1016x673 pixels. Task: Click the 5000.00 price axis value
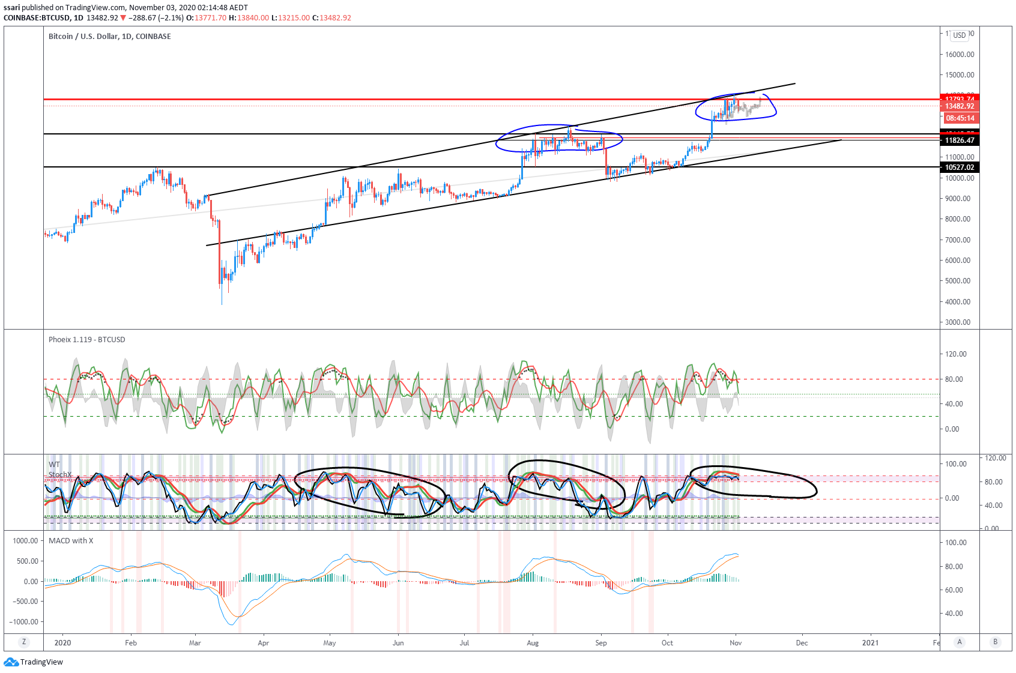[958, 280]
